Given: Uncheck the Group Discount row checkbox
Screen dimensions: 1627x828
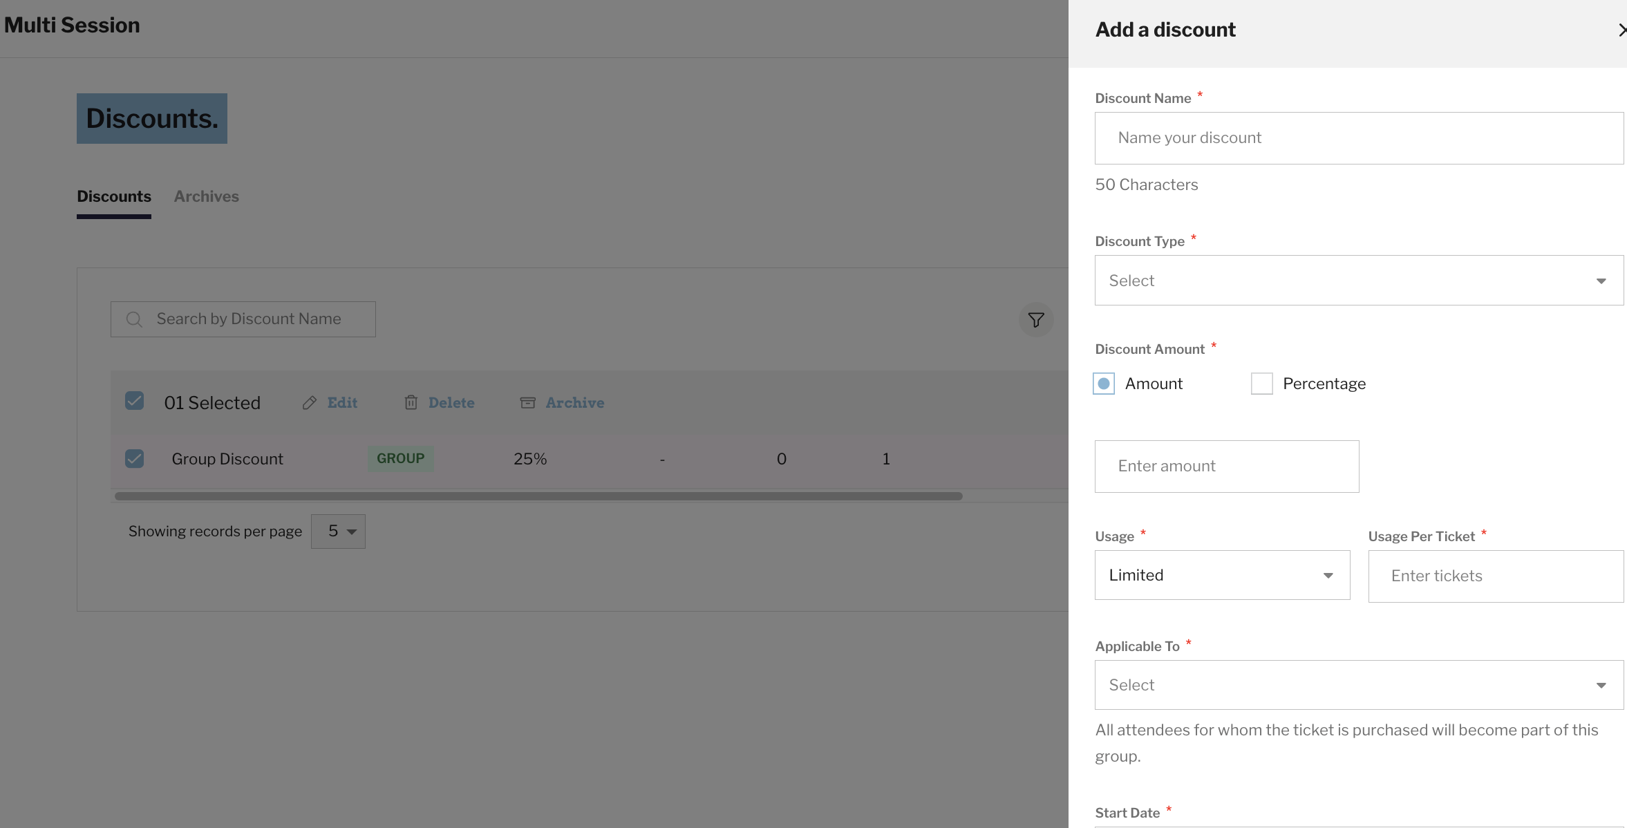Looking at the screenshot, I should [x=134, y=459].
